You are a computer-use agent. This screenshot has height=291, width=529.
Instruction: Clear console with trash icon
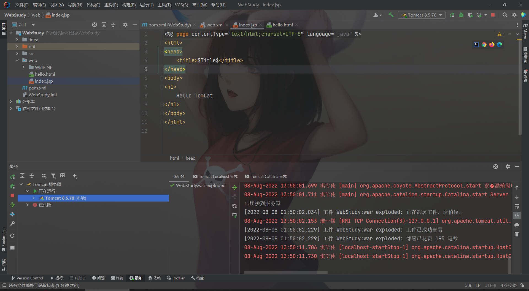[517, 234]
